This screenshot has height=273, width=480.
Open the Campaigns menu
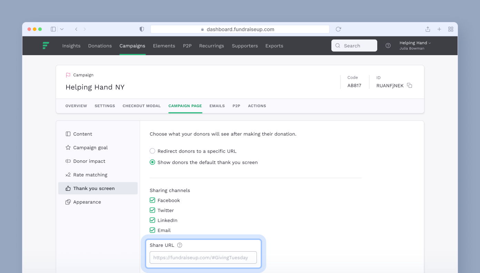click(x=132, y=45)
